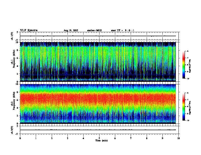
Task: Click the "start UT = 9 : 0 : 1" label
Action: pyautogui.click(x=123, y=30)
